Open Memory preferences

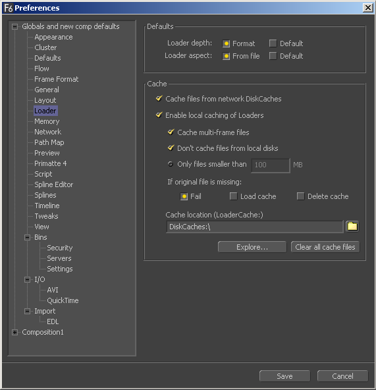[47, 121]
